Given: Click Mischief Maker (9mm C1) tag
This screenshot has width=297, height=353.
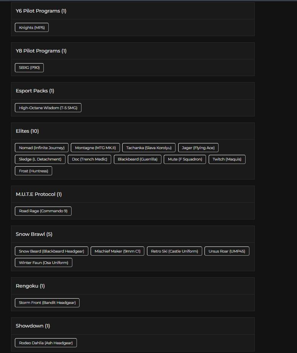Looking at the screenshot, I should click(117, 251).
